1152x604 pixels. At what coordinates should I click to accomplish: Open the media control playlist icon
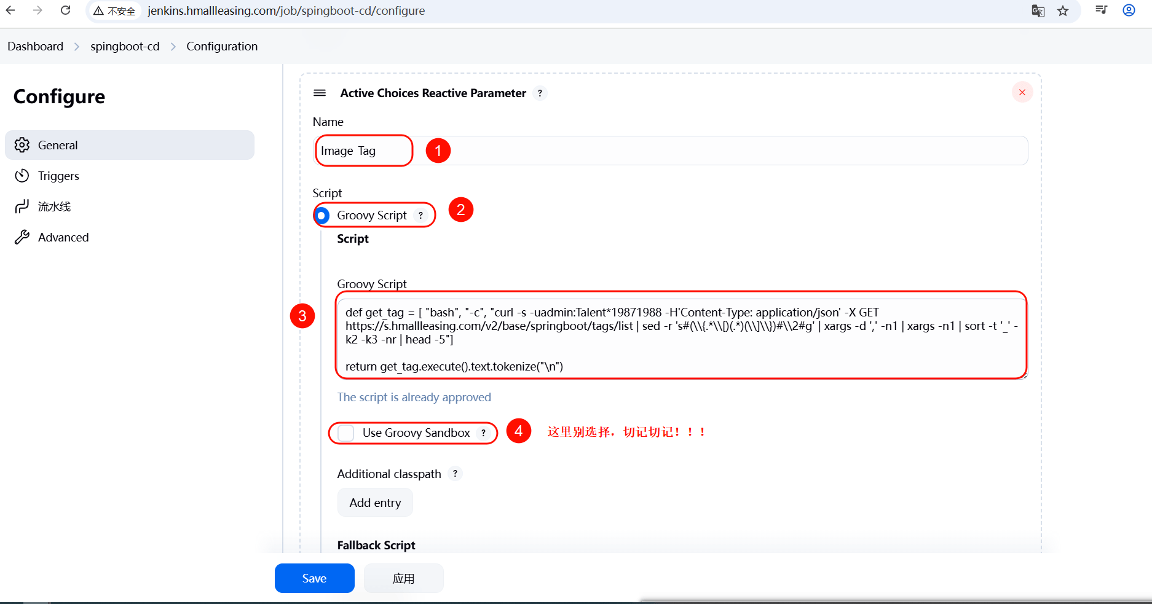coord(1101,10)
